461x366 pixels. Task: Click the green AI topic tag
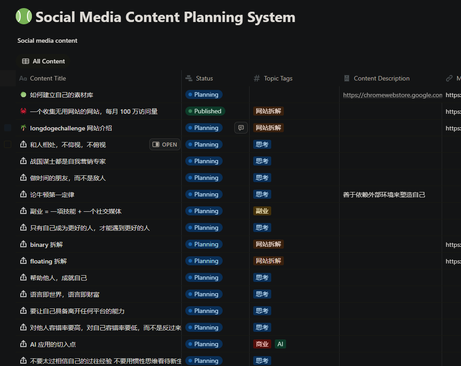coord(280,344)
